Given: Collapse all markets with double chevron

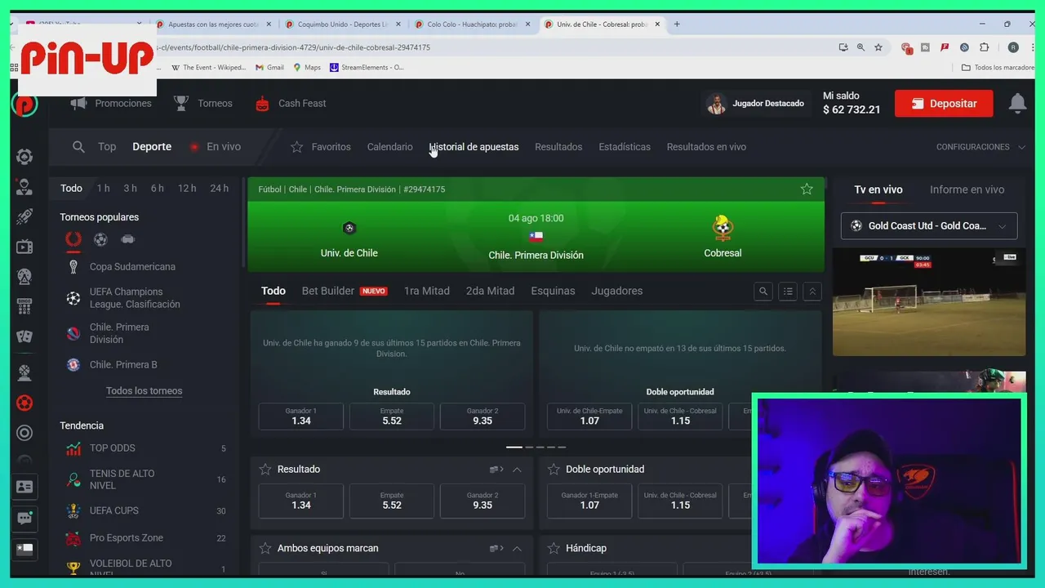Looking at the screenshot, I should pos(812,291).
